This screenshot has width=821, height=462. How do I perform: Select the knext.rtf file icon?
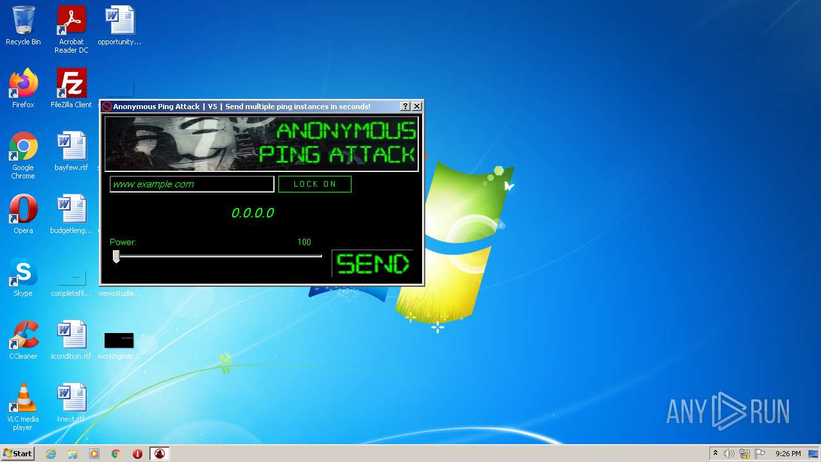click(x=71, y=403)
